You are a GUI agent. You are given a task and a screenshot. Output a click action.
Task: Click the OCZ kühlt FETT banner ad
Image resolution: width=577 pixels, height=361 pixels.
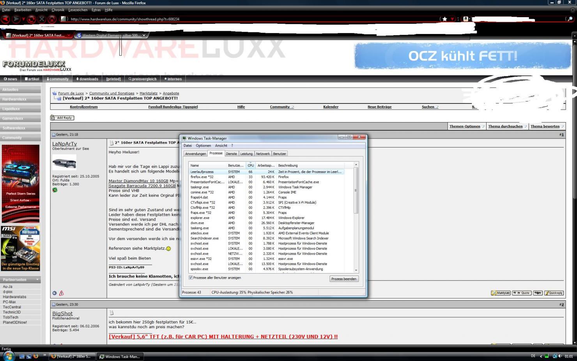(x=463, y=56)
